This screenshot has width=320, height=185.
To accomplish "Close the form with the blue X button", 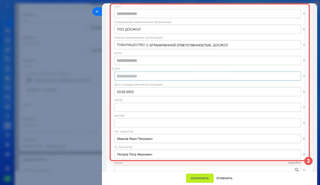I will (97, 11).
